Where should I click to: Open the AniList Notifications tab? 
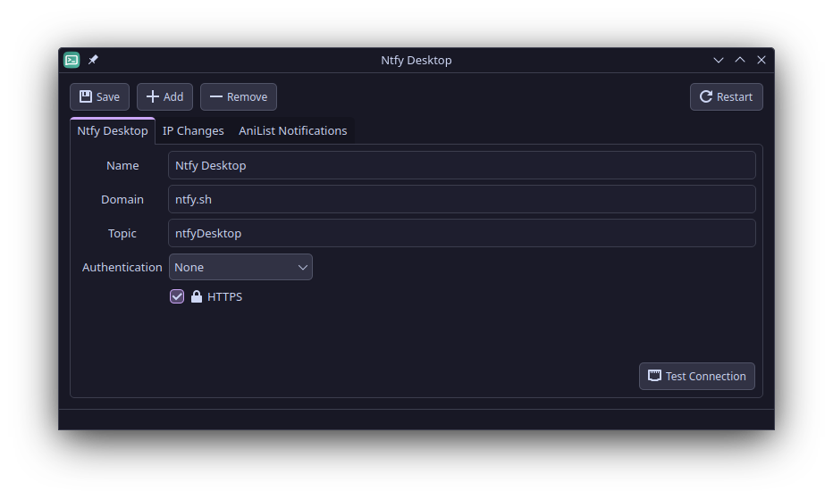coord(293,130)
